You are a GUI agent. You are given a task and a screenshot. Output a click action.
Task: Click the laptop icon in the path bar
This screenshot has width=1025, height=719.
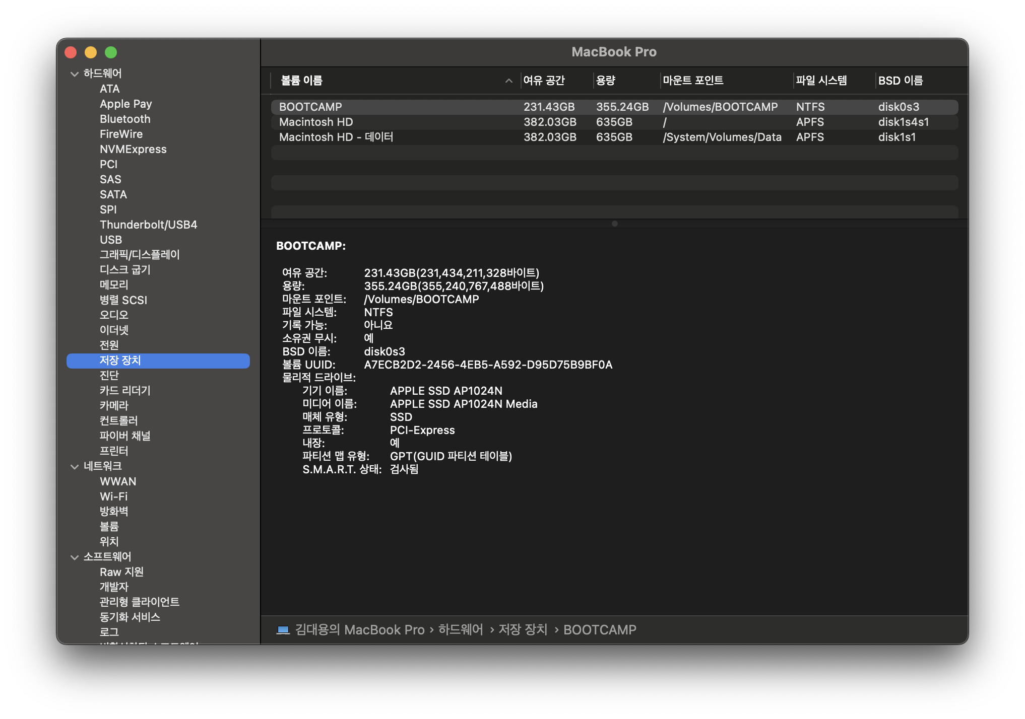pyautogui.click(x=283, y=630)
